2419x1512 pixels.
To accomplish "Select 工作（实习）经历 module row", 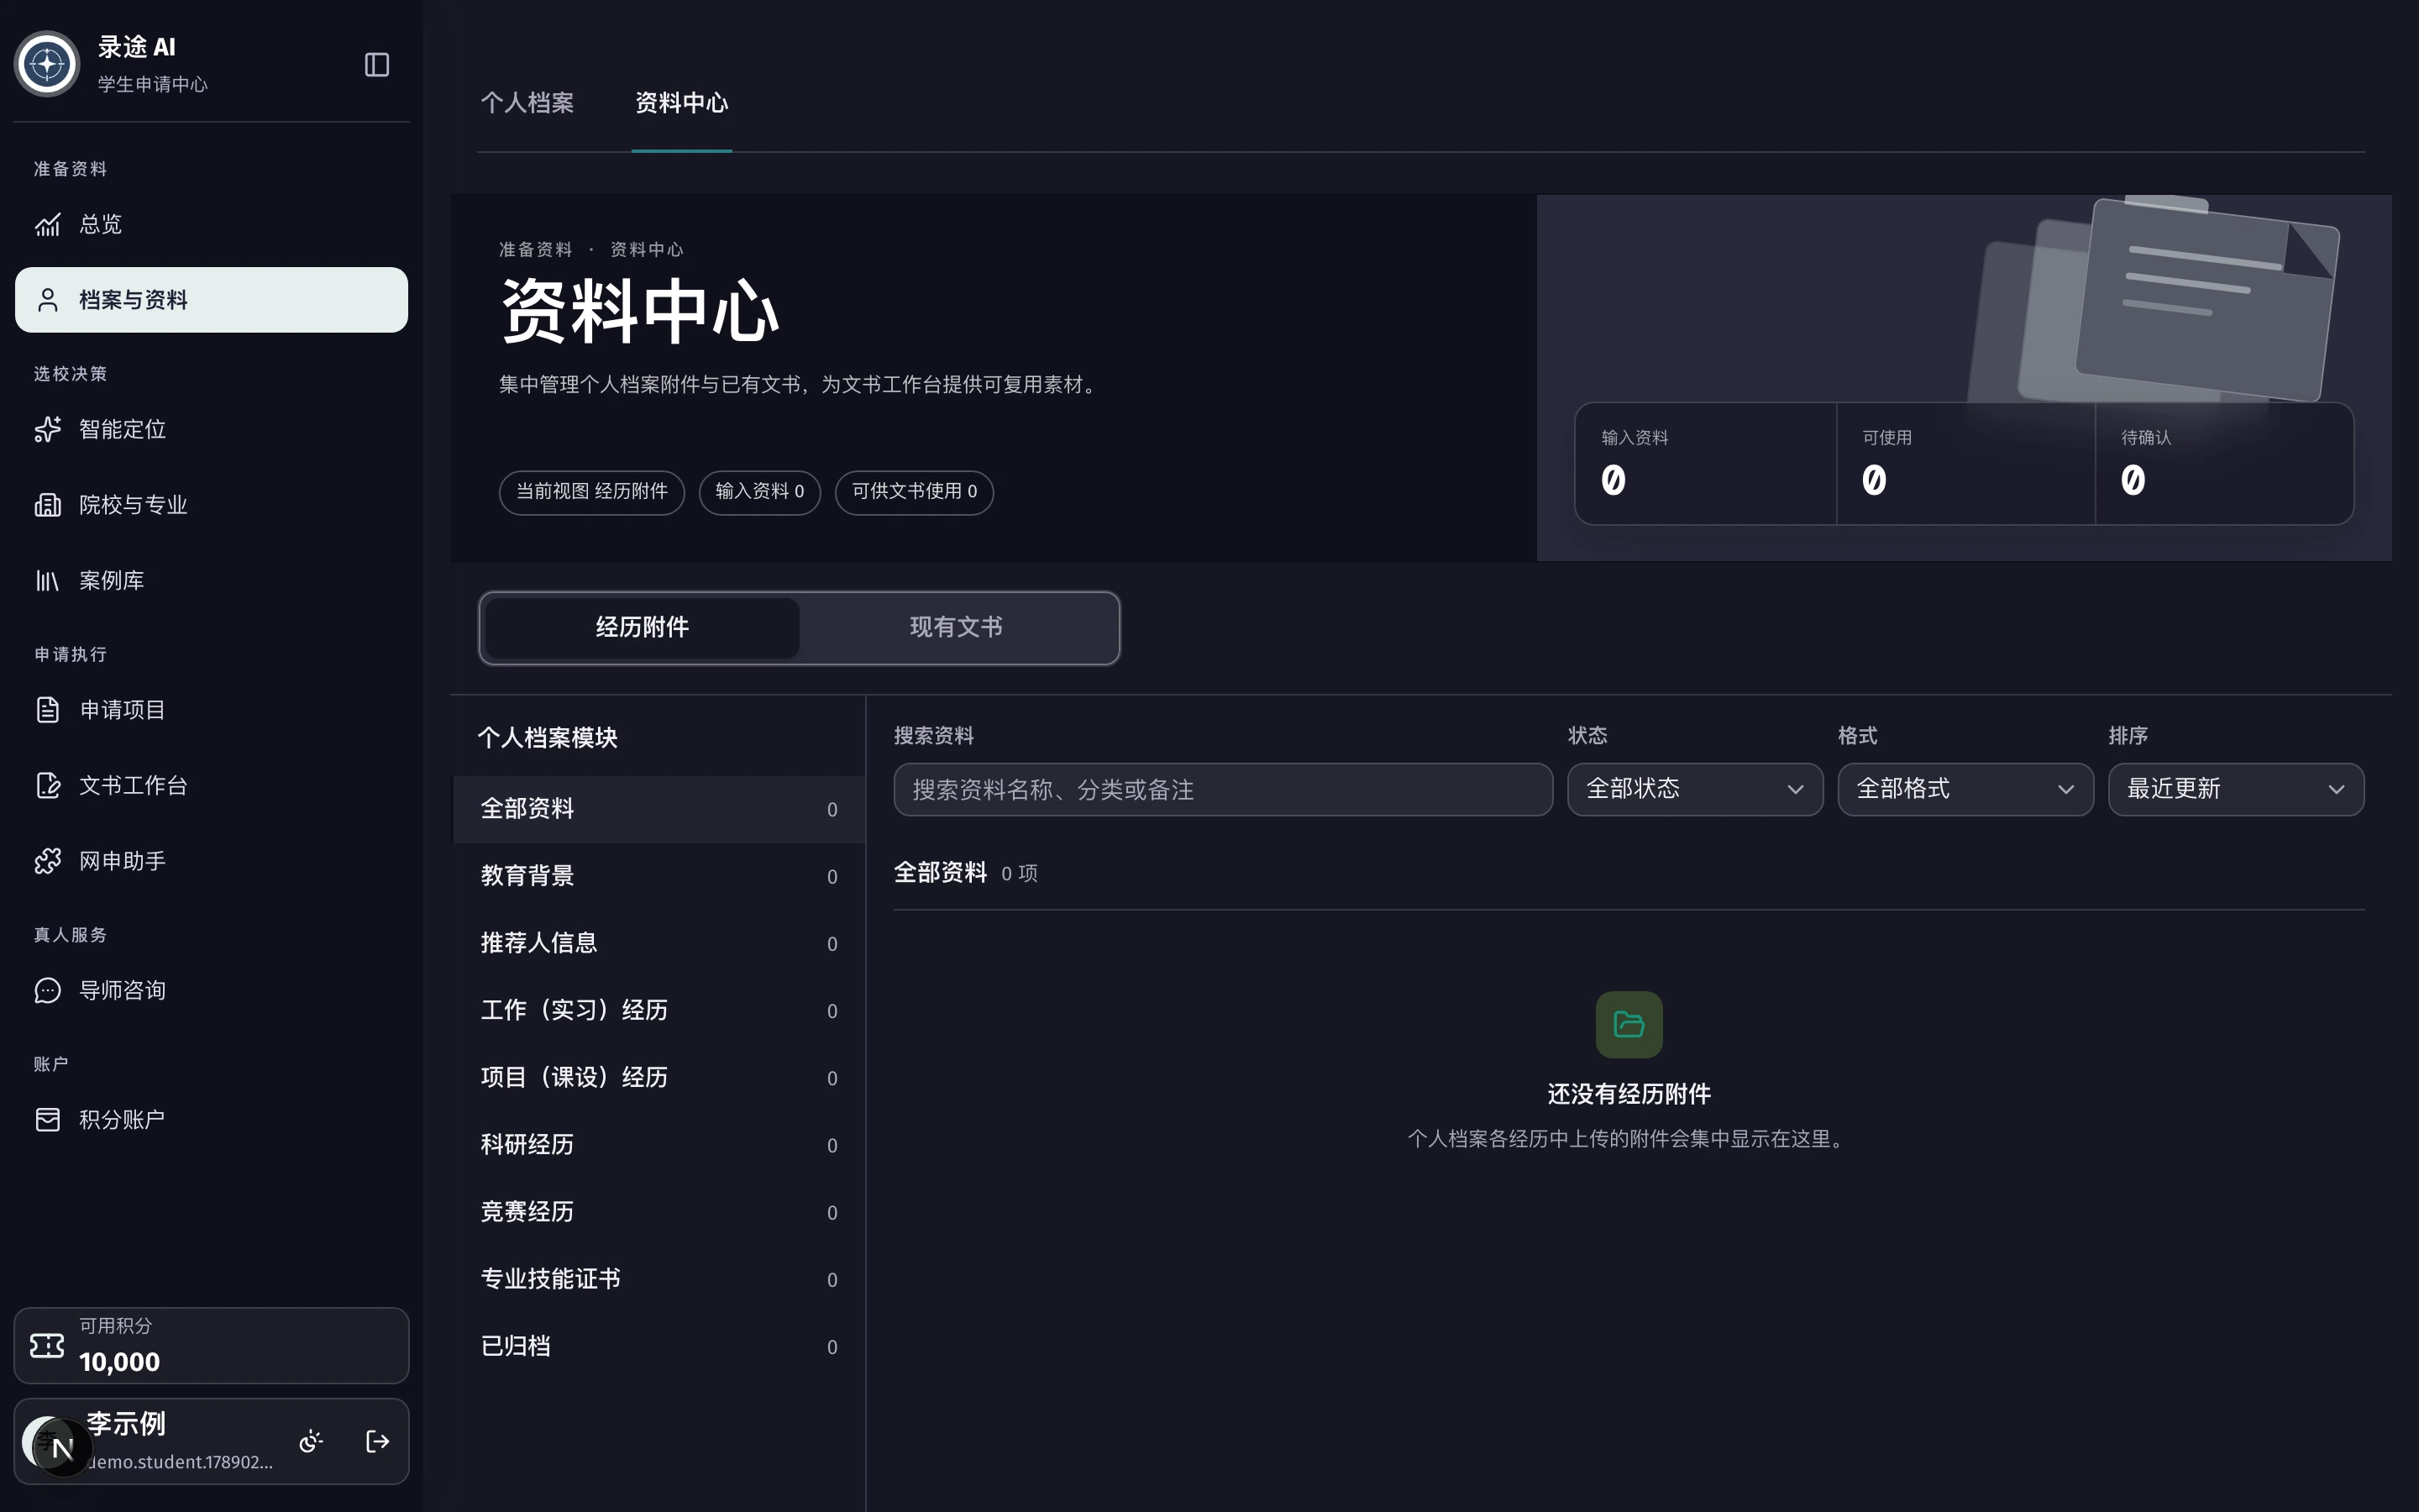I will click(x=659, y=1010).
